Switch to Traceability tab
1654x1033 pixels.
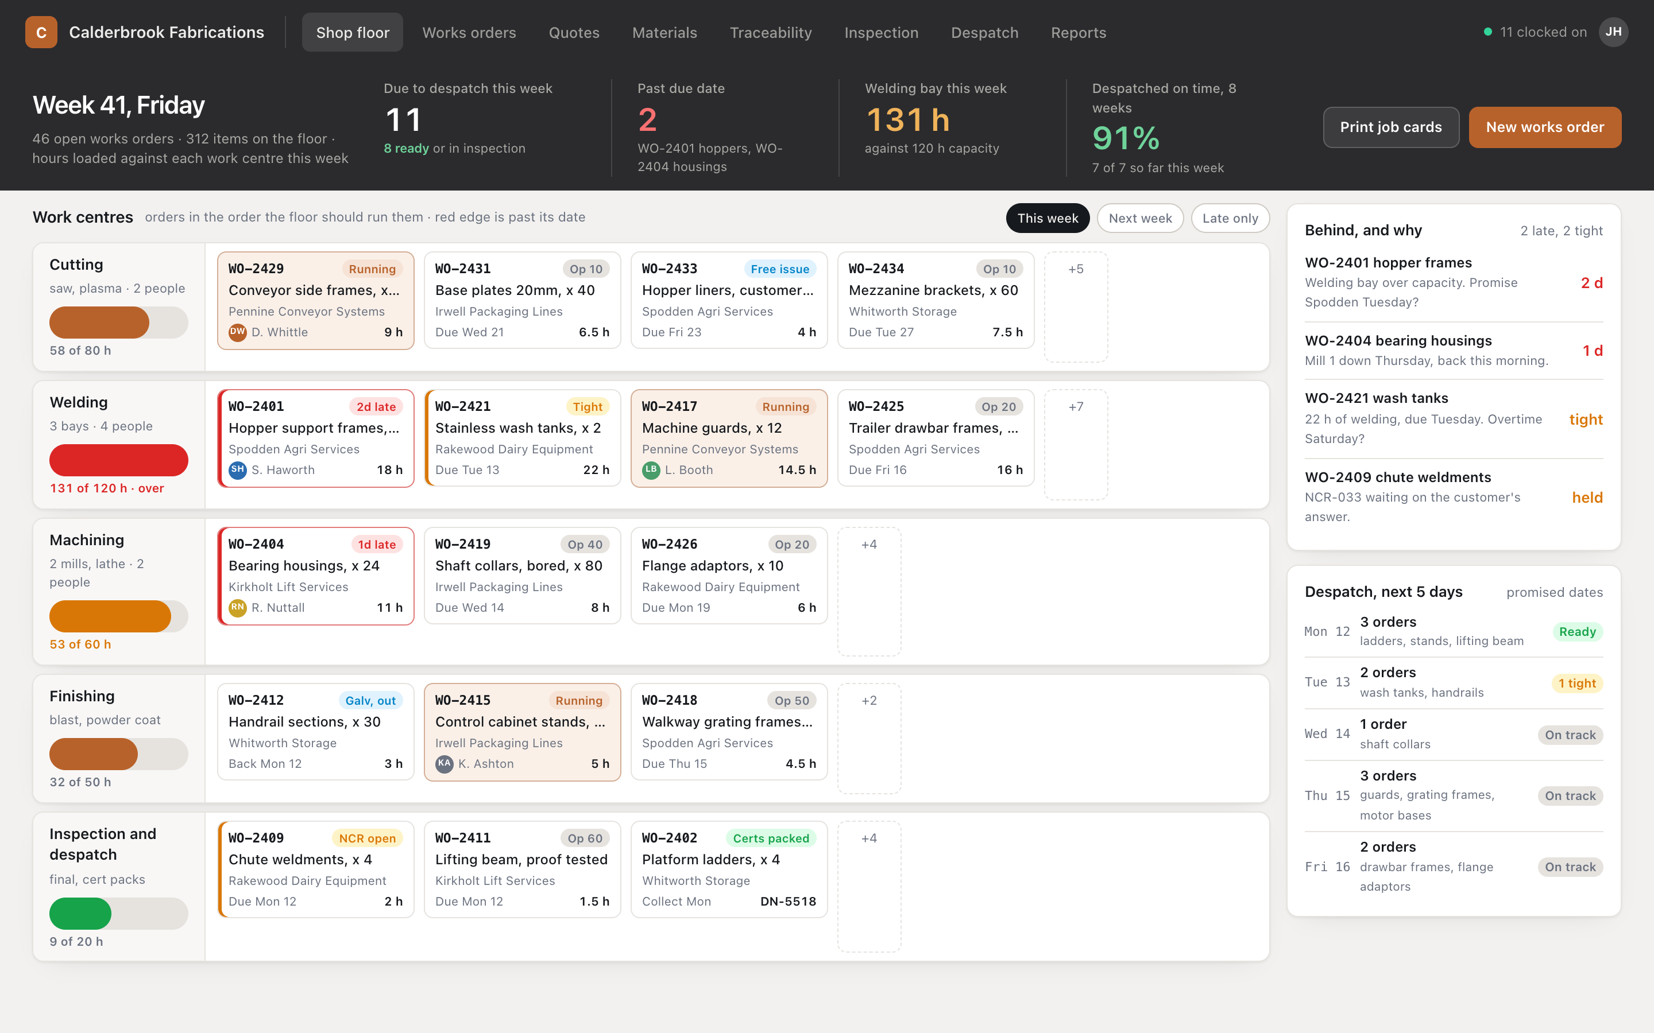click(770, 32)
